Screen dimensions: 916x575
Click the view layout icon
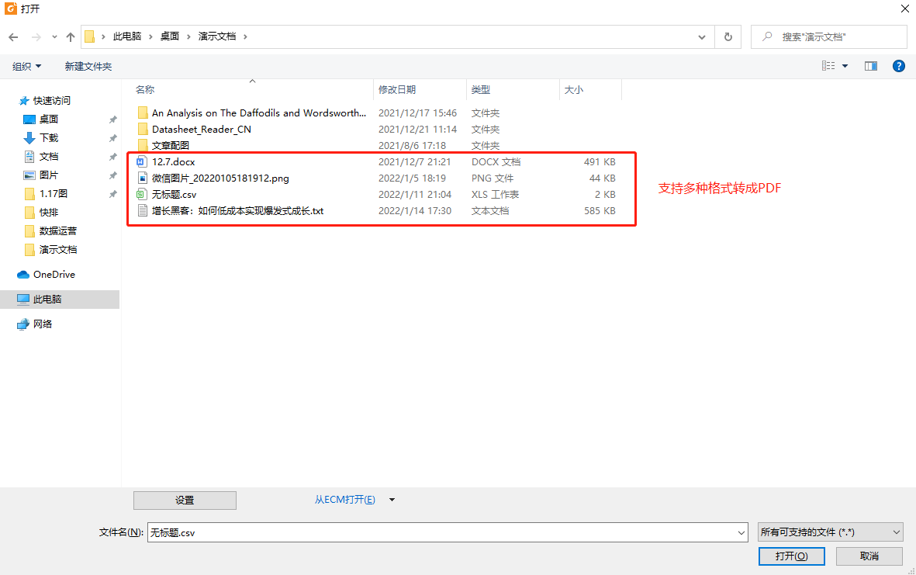(828, 67)
